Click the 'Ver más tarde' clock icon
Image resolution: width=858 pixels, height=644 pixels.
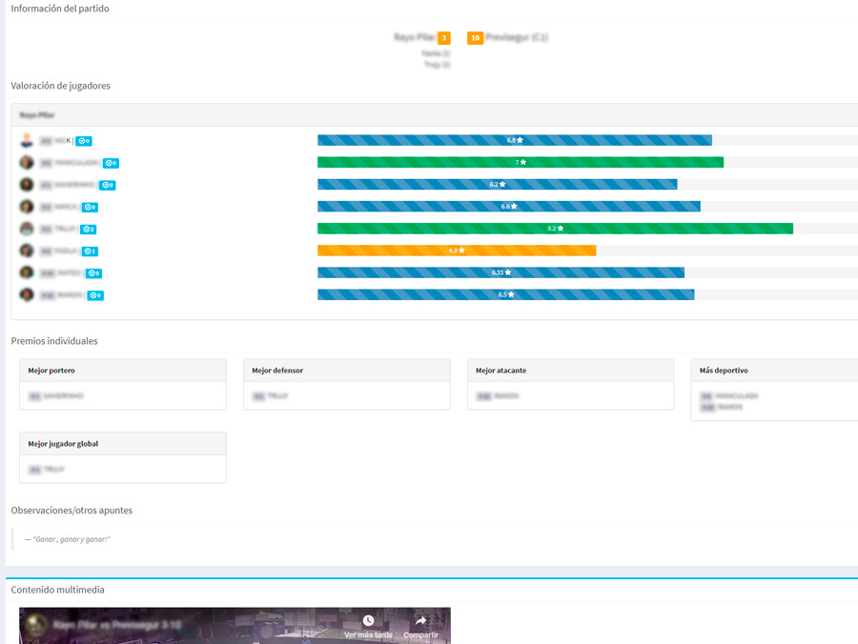point(368,621)
